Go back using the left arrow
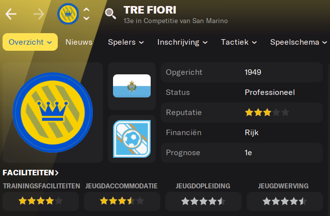Screen dimensions: 330x216 (x=11, y=14)
